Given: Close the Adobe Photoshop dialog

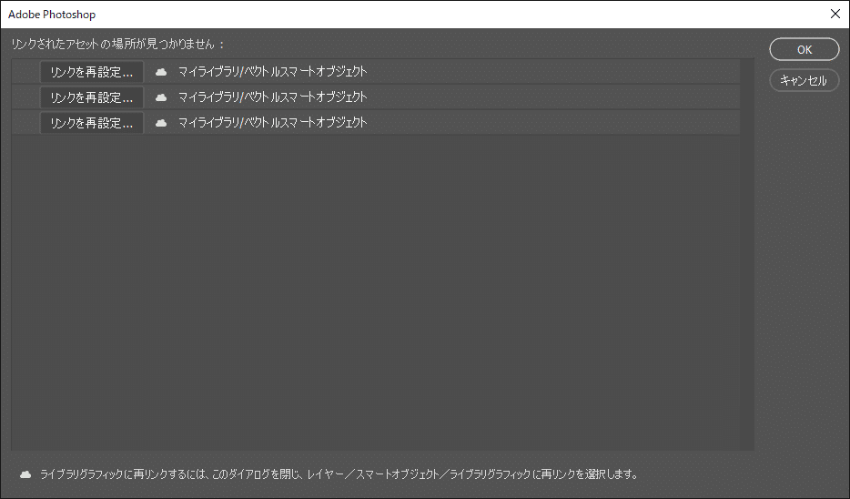Looking at the screenshot, I should [x=835, y=14].
